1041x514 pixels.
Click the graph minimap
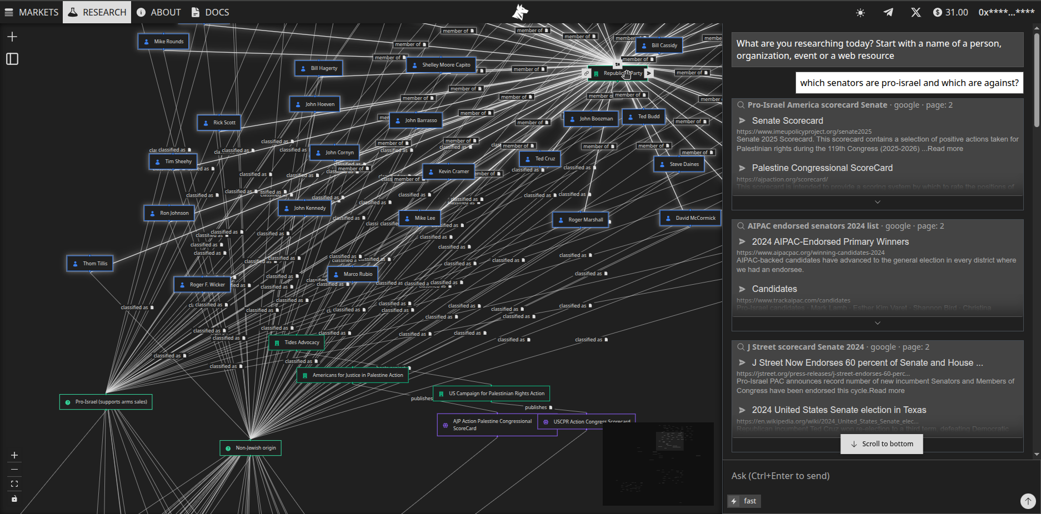[658, 463]
